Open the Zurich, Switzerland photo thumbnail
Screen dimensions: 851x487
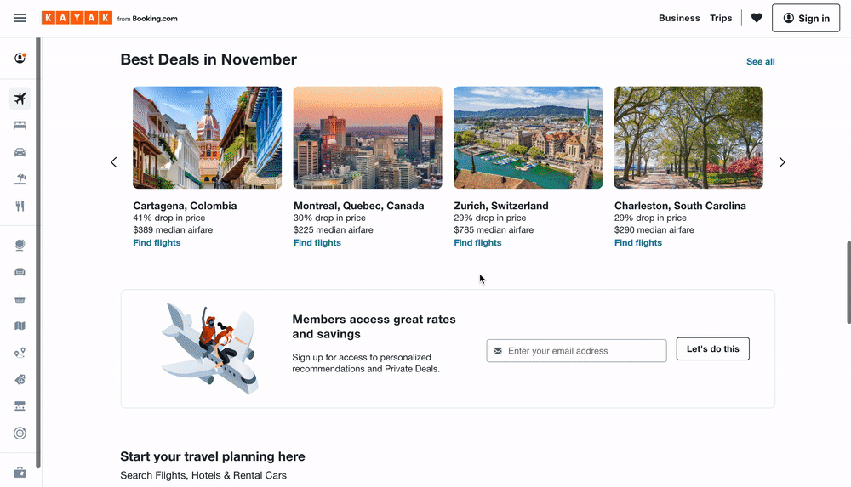528,137
